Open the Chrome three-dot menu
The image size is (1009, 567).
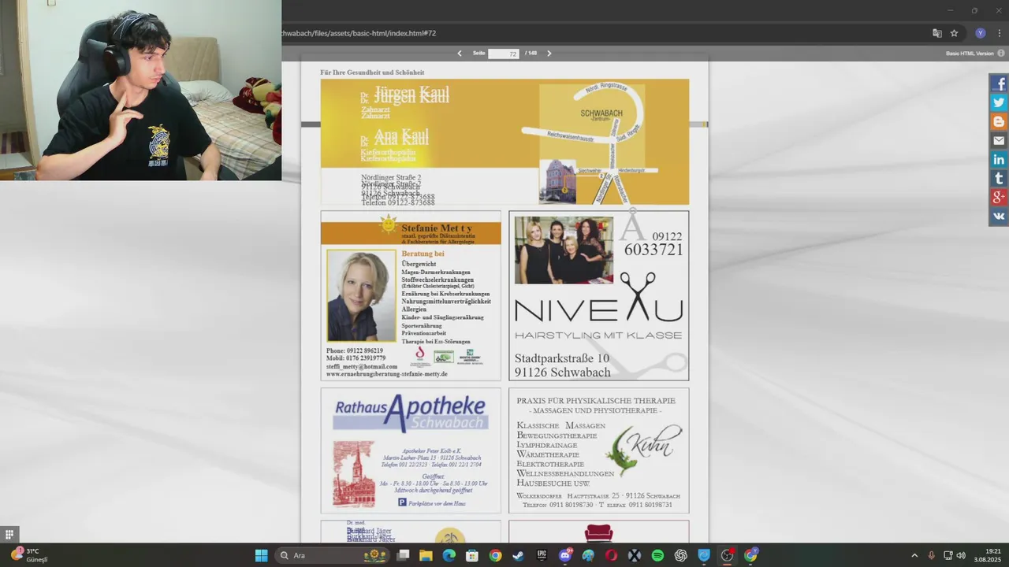[x=1000, y=33]
